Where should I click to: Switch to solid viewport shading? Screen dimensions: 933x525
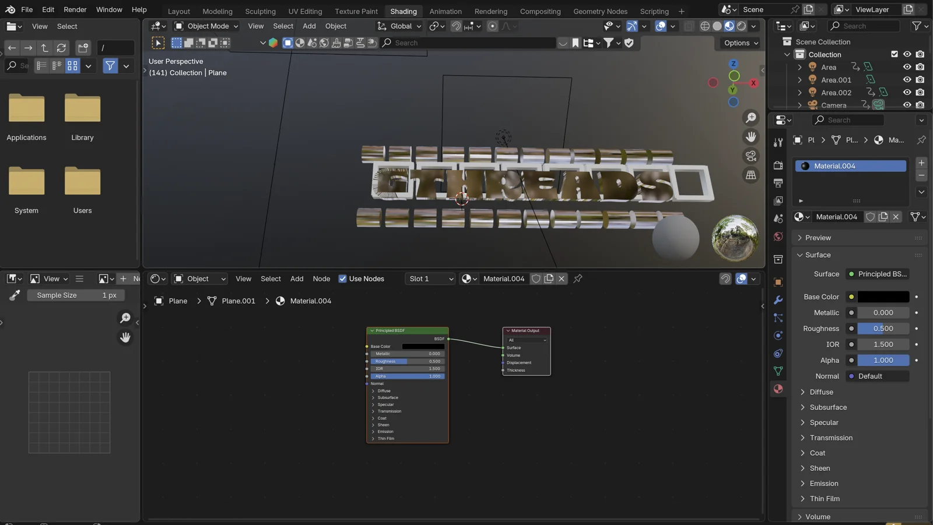click(x=717, y=26)
